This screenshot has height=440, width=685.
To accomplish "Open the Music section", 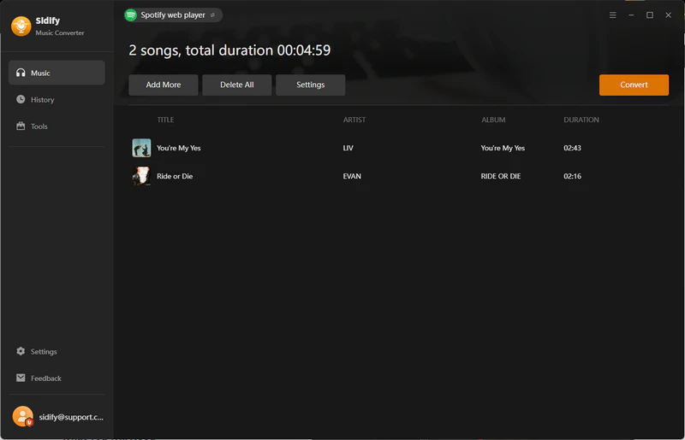I will click(57, 73).
